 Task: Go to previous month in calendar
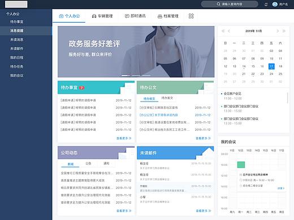229,31
